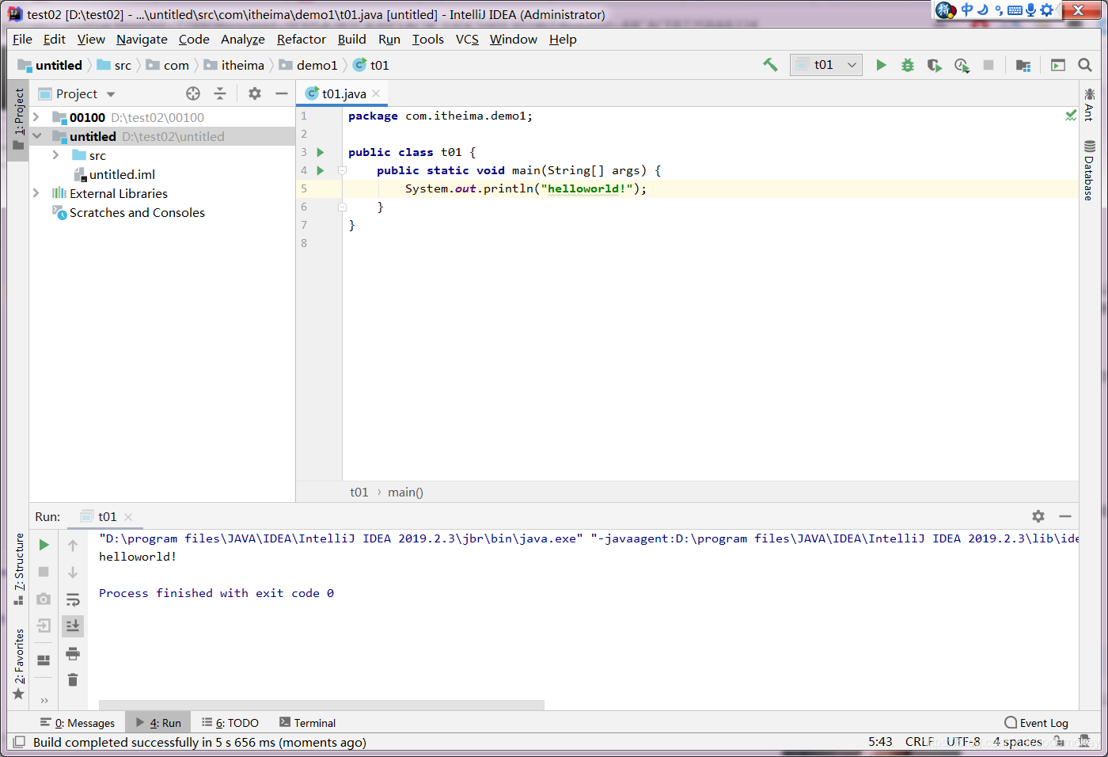1108x757 pixels.
Task: Collapse the untitled module node
Action: pyautogui.click(x=36, y=136)
